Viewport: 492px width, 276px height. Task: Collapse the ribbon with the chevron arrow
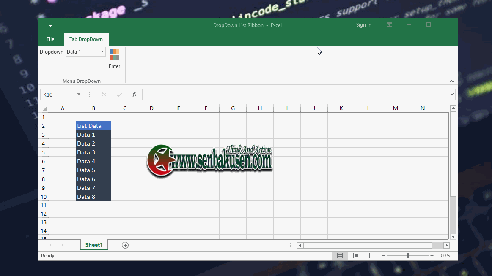click(x=451, y=81)
